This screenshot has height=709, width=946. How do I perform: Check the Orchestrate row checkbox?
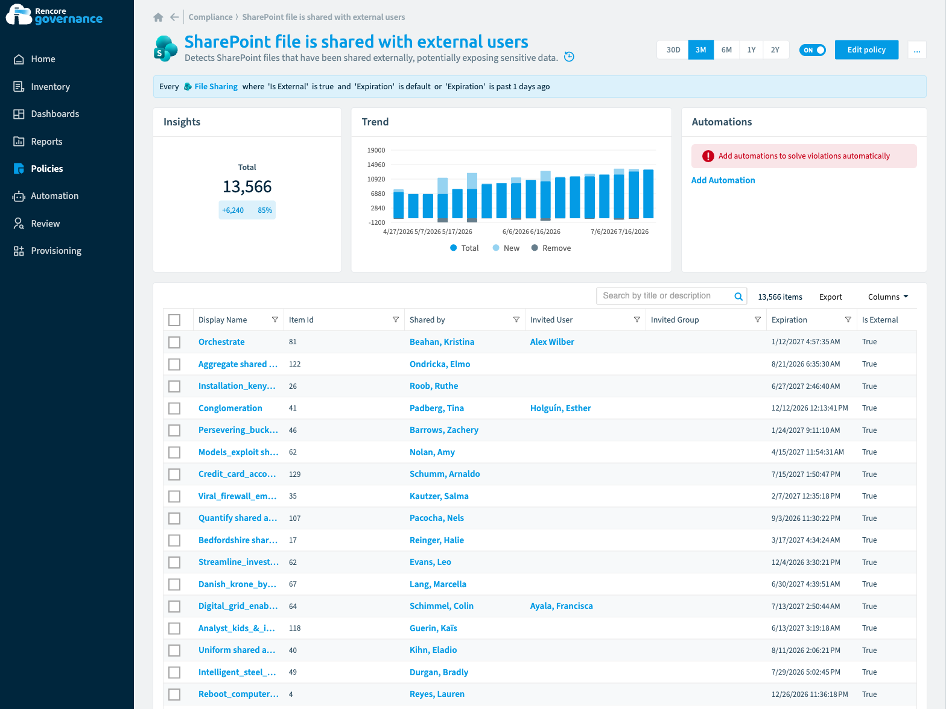click(x=174, y=342)
